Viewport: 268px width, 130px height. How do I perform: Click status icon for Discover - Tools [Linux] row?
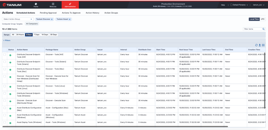point(10,87)
